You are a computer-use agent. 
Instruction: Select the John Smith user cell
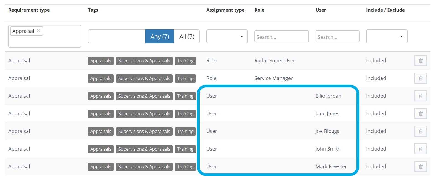tap(328, 149)
